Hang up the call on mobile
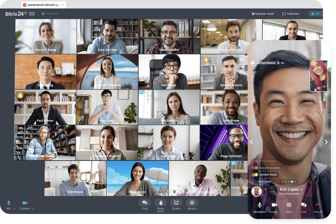The width and height of the screenshot is (336, 224). pos(318,205)
